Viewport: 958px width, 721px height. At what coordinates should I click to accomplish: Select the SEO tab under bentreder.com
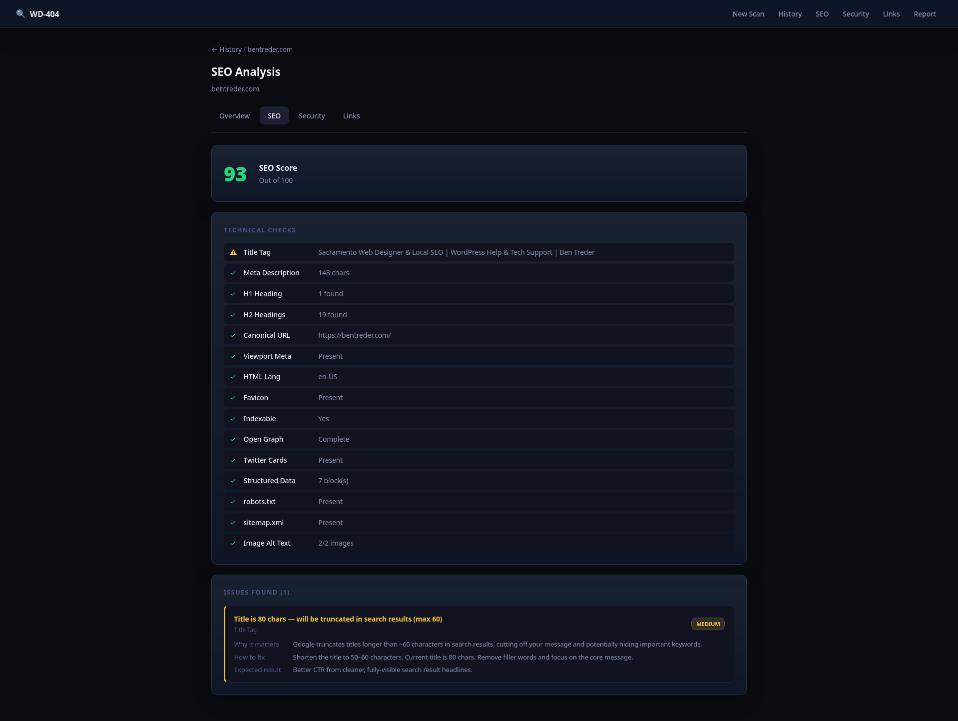(274, 116)
